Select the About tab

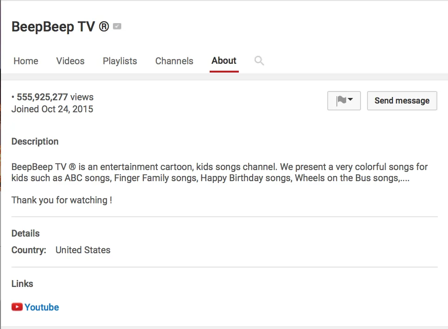pos(224,61)
